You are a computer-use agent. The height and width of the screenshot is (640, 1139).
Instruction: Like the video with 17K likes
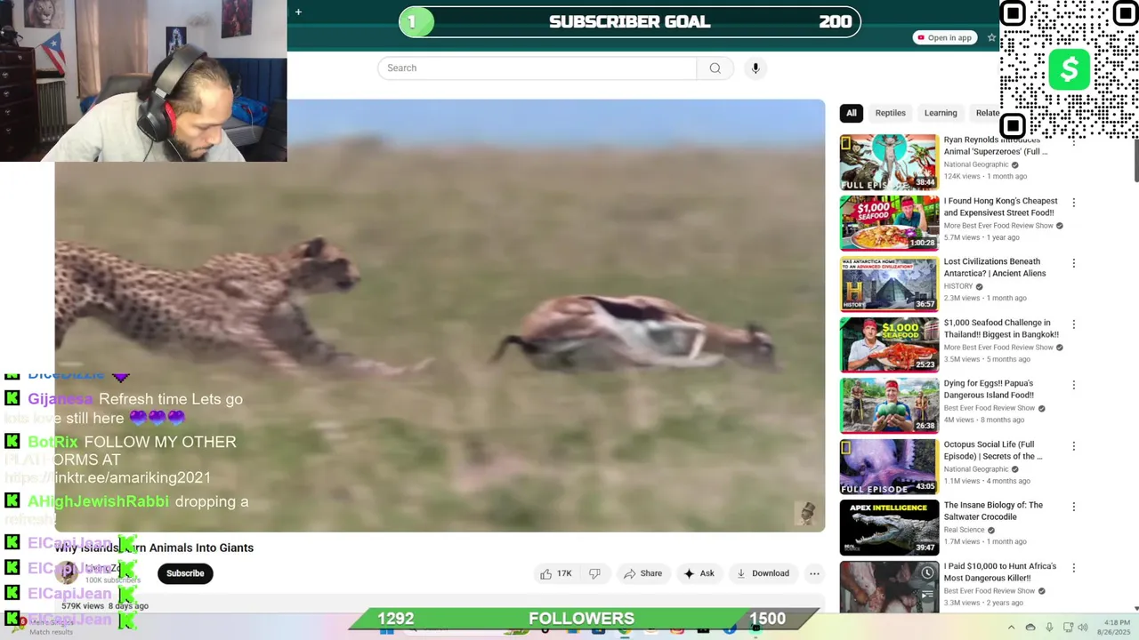point(555,573)
